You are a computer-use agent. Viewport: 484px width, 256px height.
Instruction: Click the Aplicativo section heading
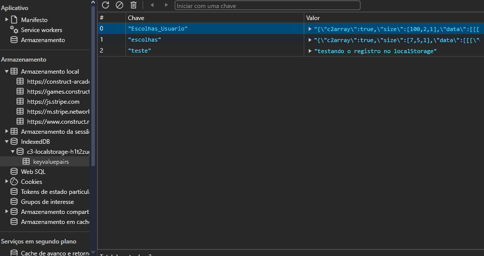point(15,8)
